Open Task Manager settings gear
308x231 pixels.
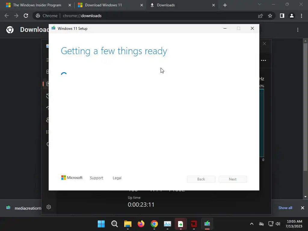click(x=49, y=207)
